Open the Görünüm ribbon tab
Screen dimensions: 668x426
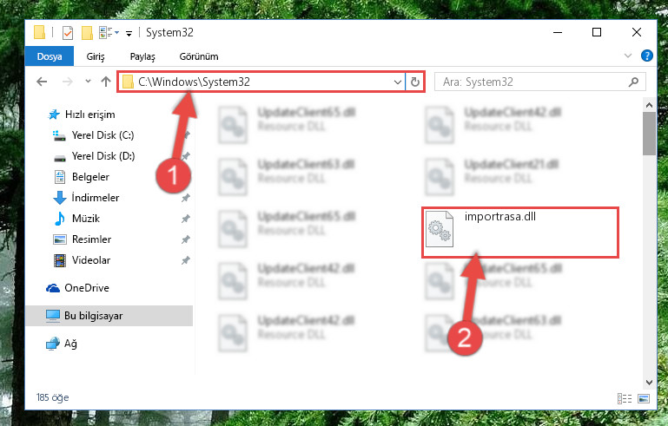[199, 56]
